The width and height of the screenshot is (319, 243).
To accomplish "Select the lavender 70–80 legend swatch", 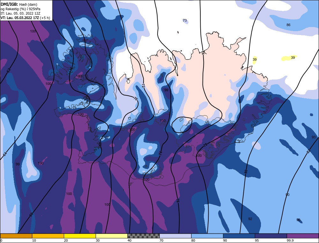I will point(175,236).
